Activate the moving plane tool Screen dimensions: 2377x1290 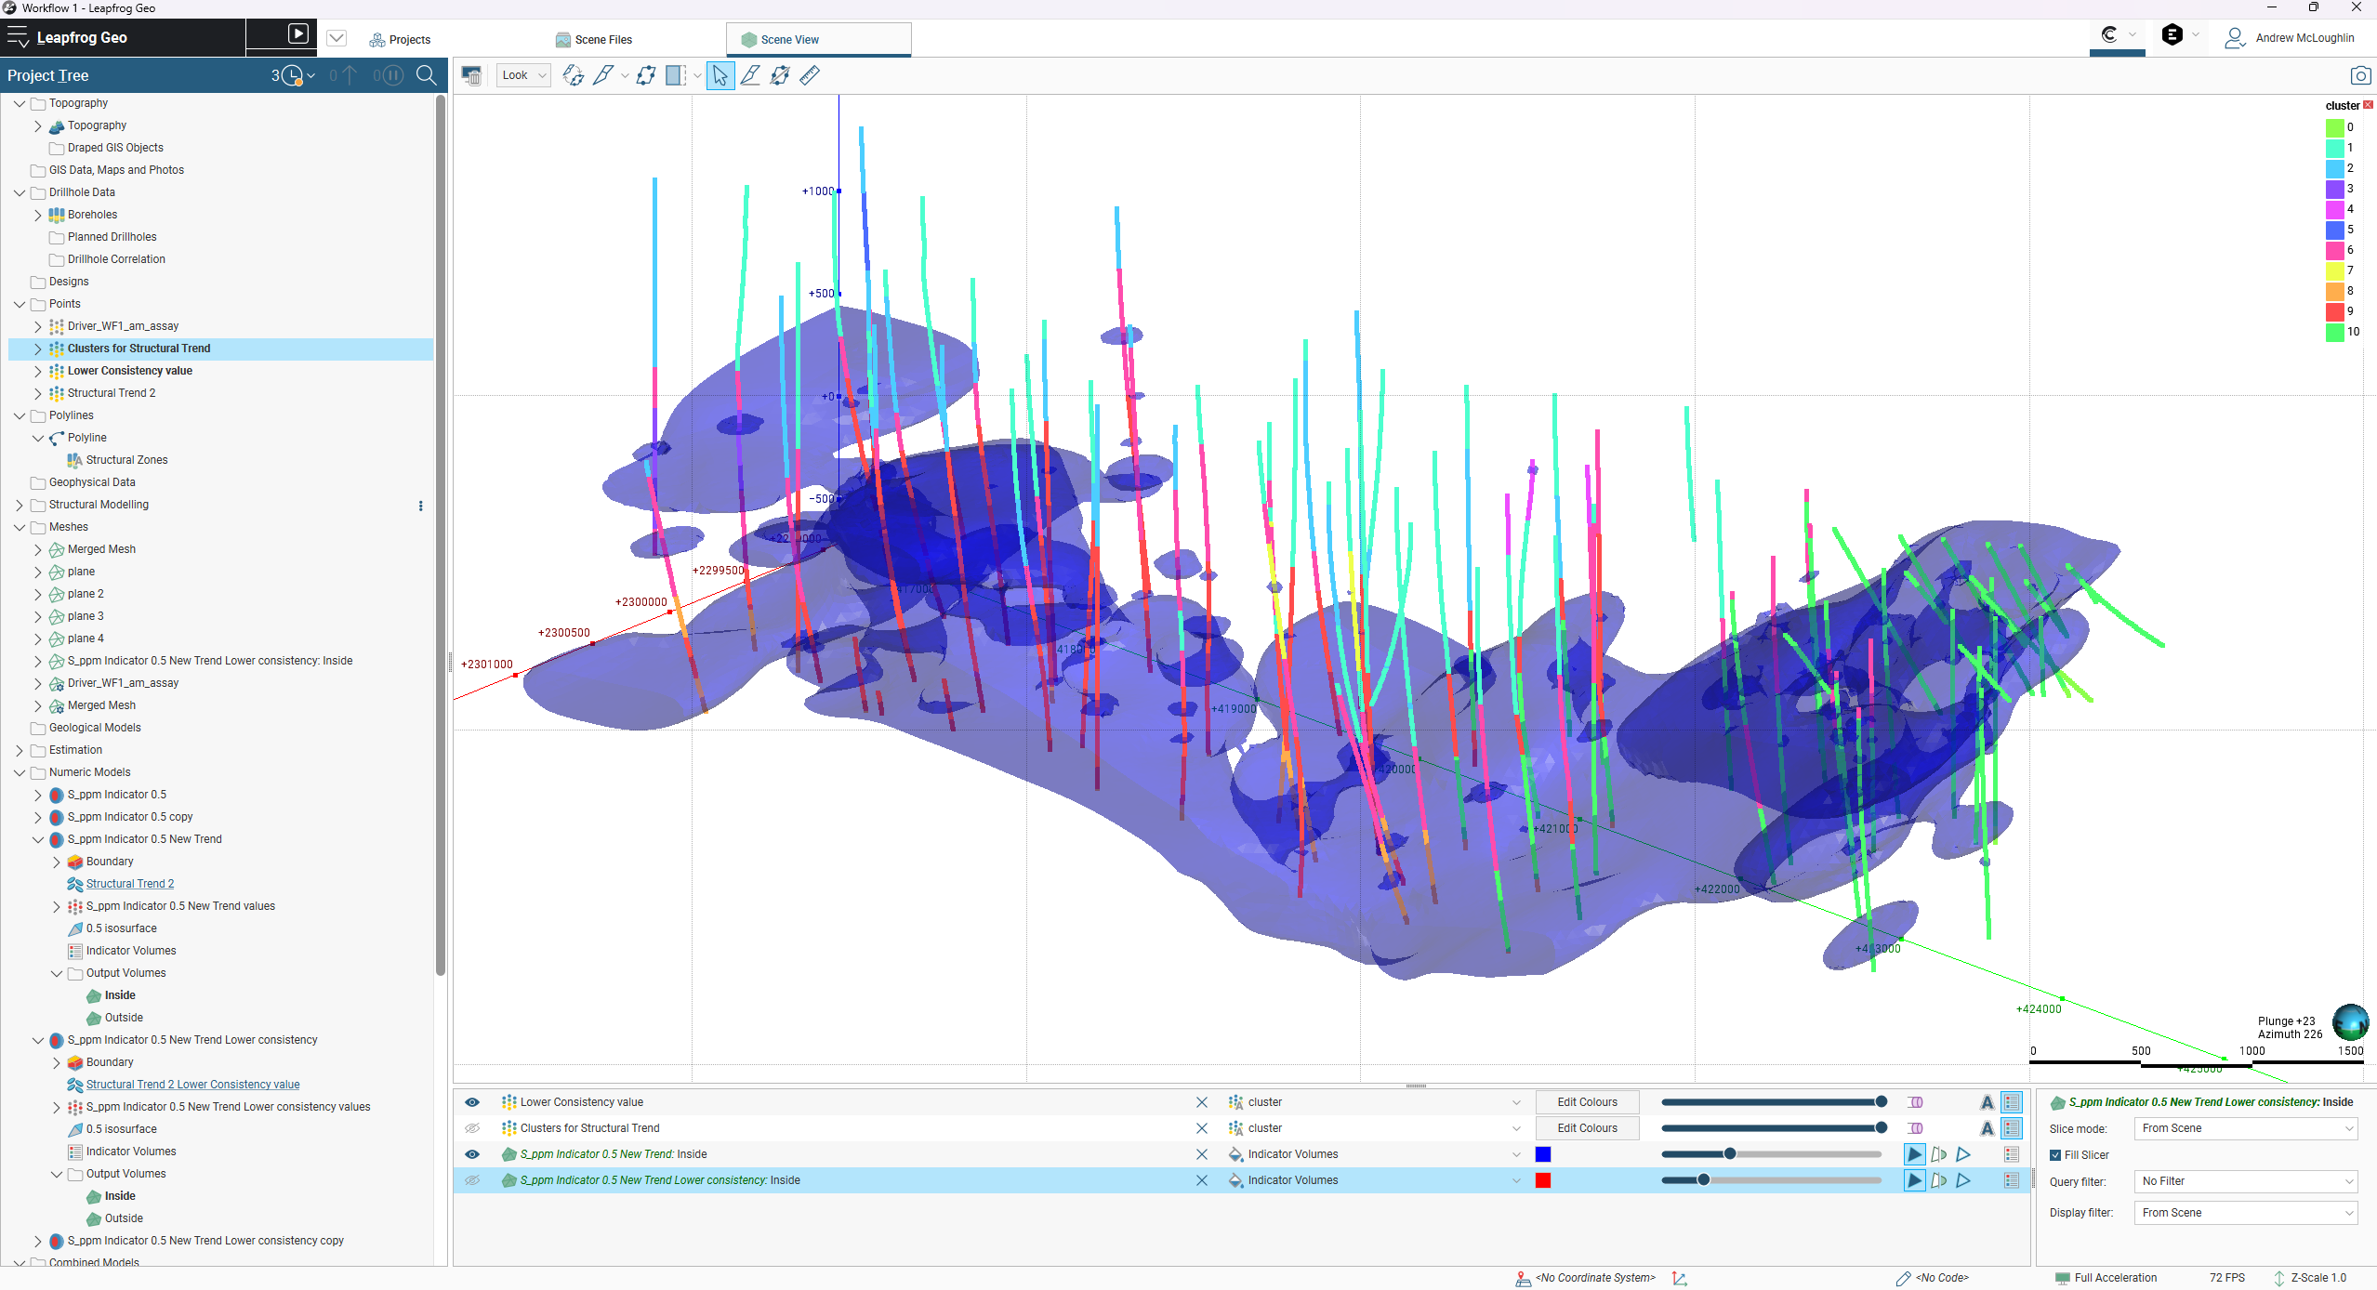pos(645,76)
